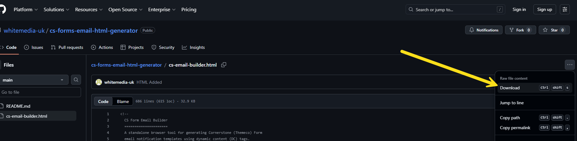Viewport: 577px width, 141px height.
Task: Open the Solutions dropdown
Action: click(x=56, y=10)
